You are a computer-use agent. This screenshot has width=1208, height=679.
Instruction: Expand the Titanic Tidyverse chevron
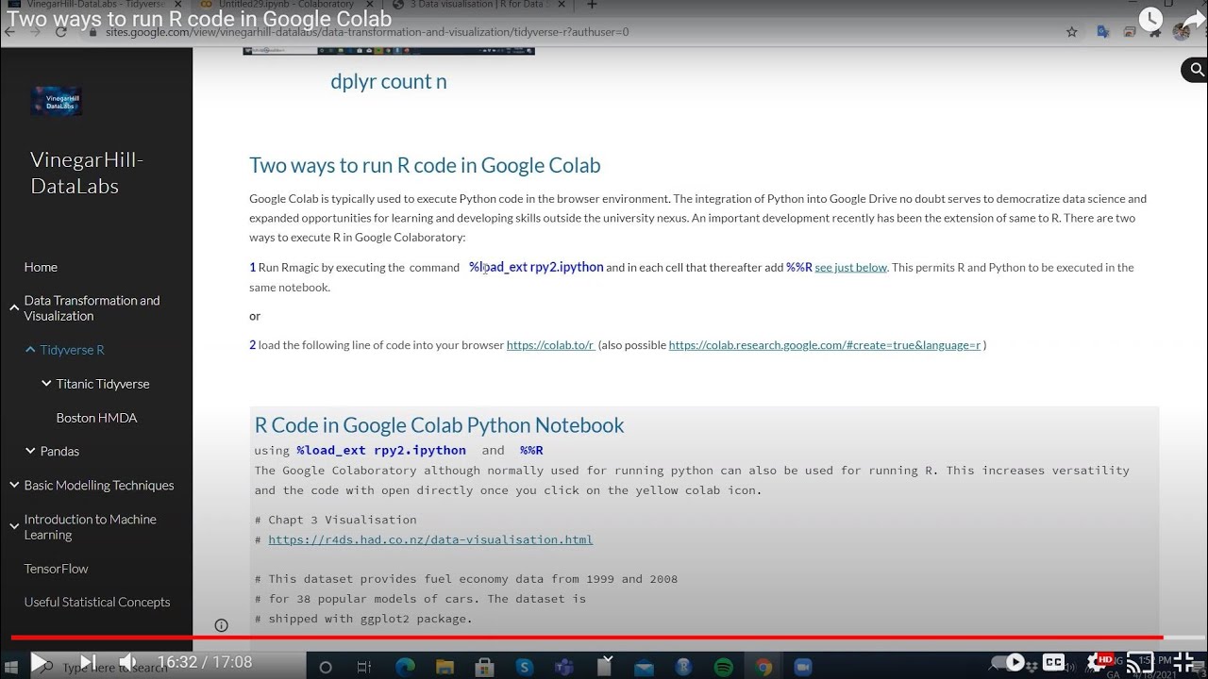coord(46,384)
